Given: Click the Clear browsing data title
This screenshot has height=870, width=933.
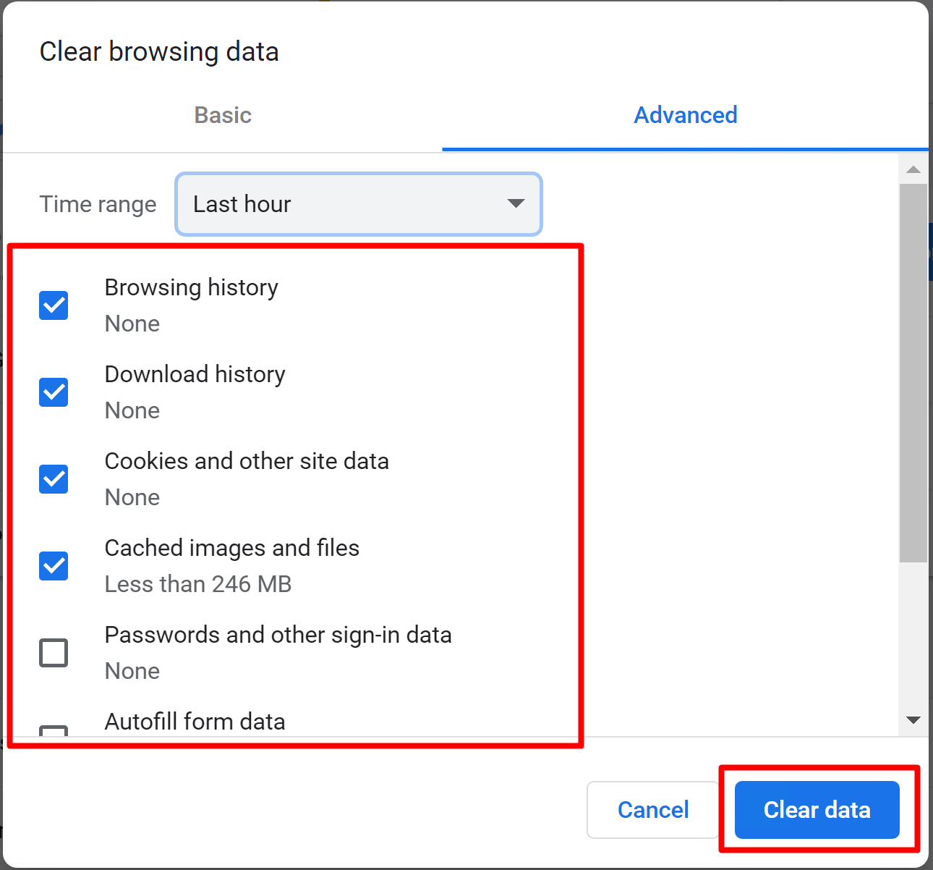Looking at the screenshot, I should 159,51.
